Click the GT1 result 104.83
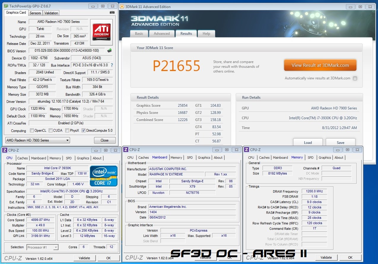Image resolution: width=378 pixels, height=264 pixels. tap(215, 106)
